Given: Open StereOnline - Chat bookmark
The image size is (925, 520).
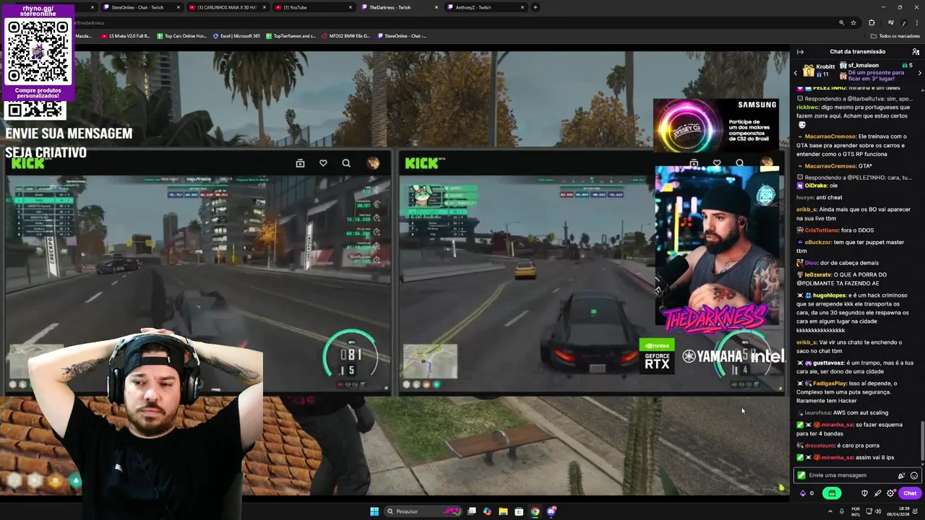Looking at the screenshot, I should (402, 36).
